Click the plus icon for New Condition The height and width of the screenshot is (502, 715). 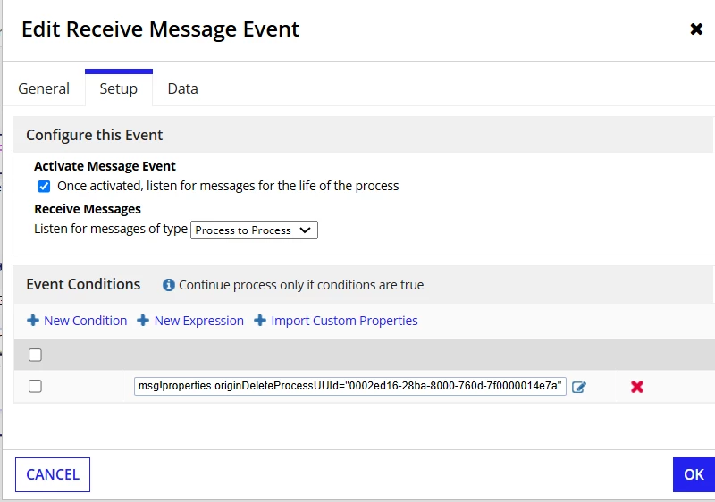[x=33, y=321]
